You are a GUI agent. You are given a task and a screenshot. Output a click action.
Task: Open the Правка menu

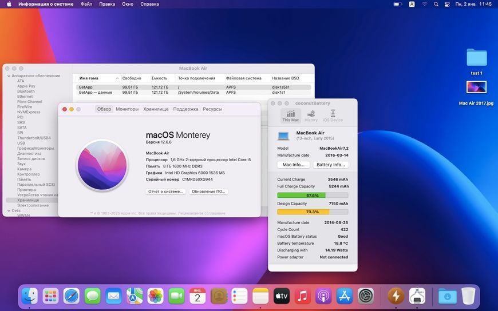click(x=107, y=4)
